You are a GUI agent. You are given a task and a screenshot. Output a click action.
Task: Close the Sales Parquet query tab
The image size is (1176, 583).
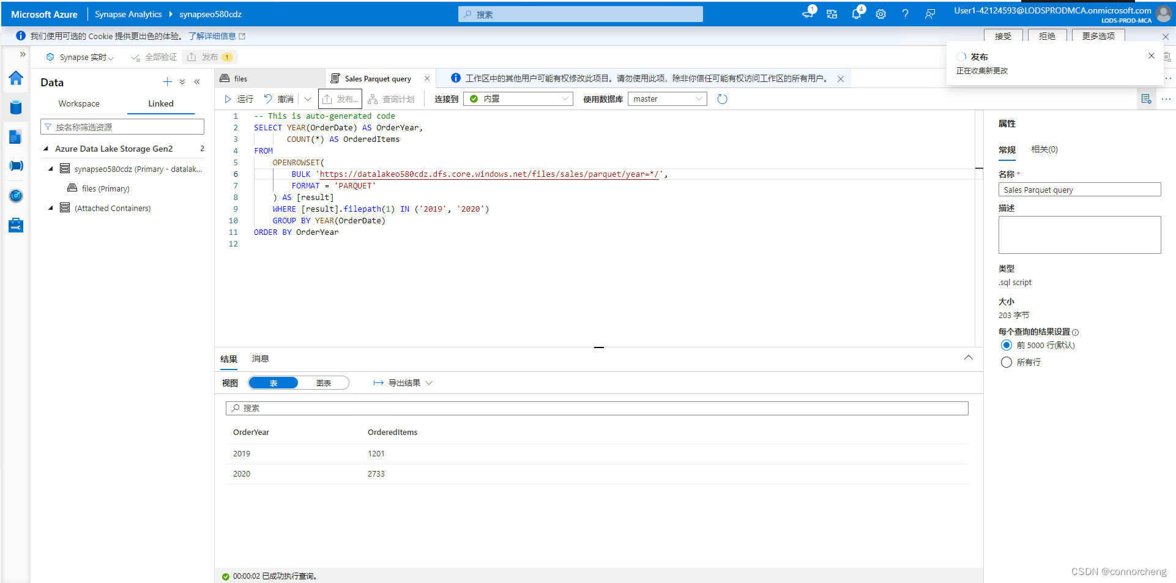427,78
